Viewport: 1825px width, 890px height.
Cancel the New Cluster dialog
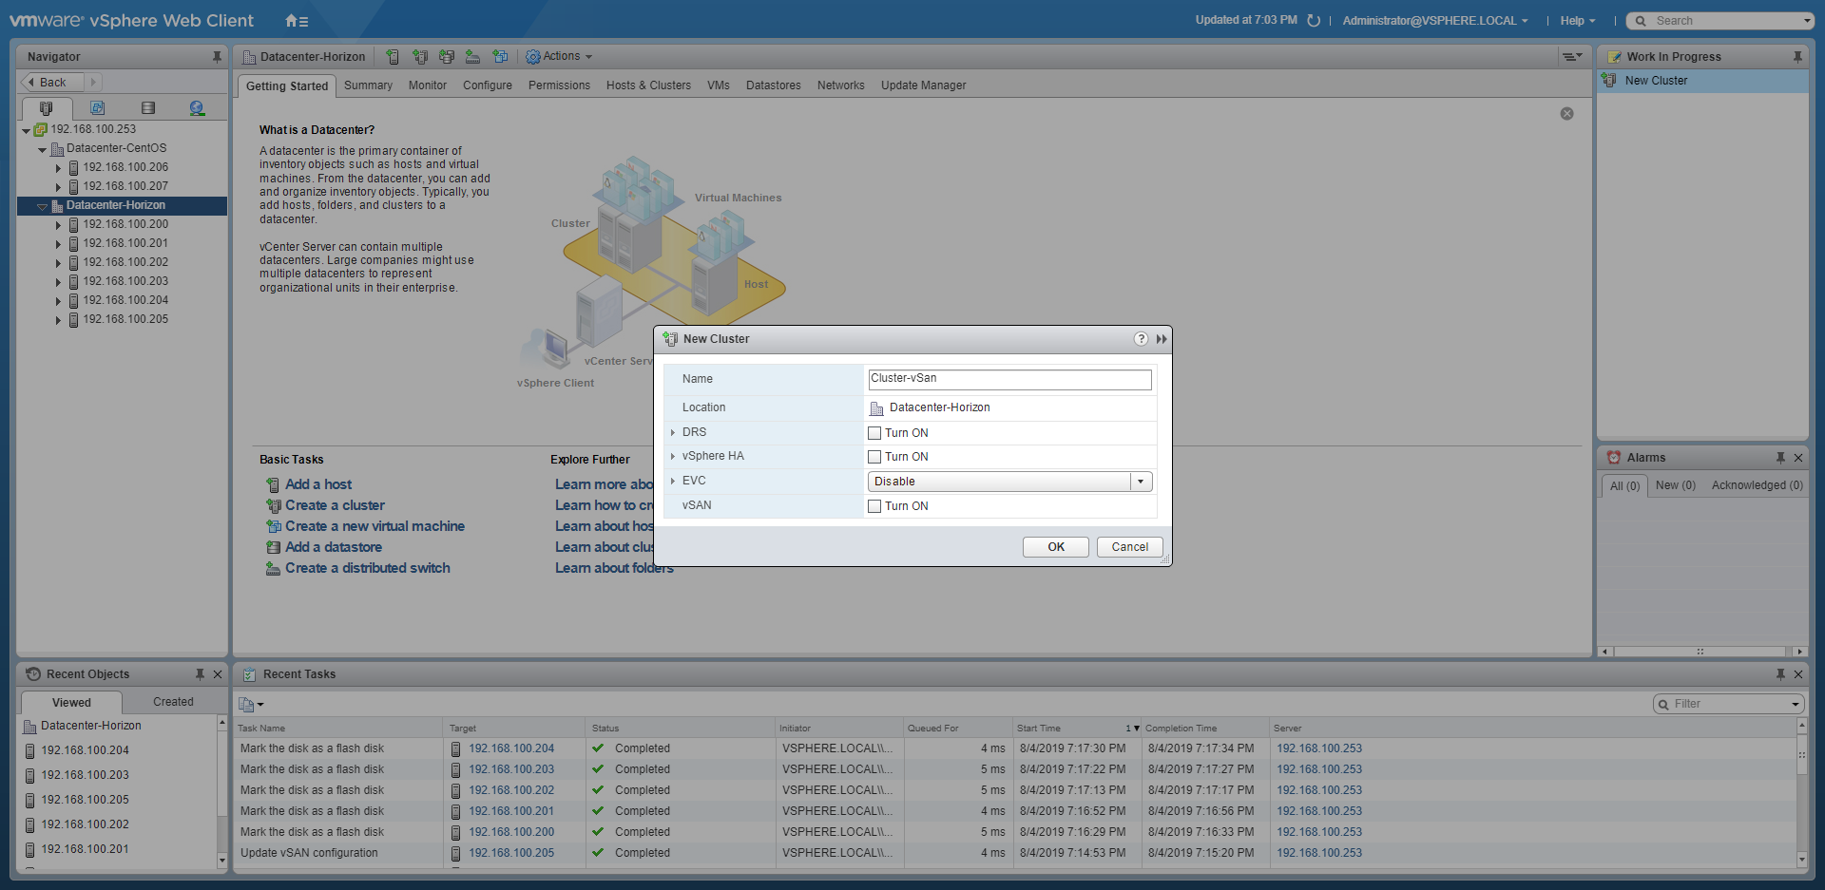coord(1129,547)
